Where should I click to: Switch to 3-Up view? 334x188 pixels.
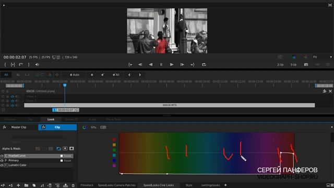point(293,65)
